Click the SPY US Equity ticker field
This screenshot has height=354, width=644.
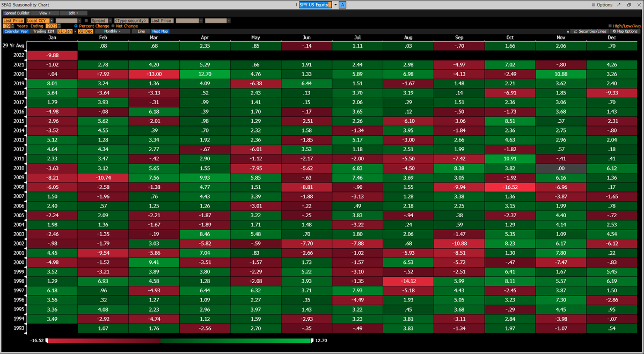pos(316,5)
